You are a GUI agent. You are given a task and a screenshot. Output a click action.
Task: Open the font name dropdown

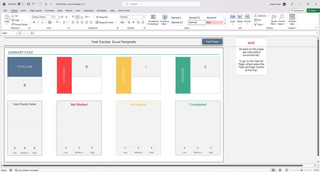[52, 17]
